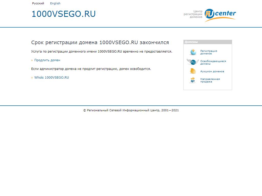Click the footer copyright text
This screenshot has height=196, width=262.
(131, 110)
